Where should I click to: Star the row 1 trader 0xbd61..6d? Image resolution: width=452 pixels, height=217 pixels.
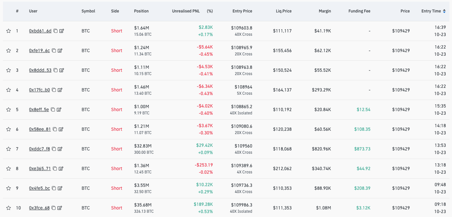point(9,31)
